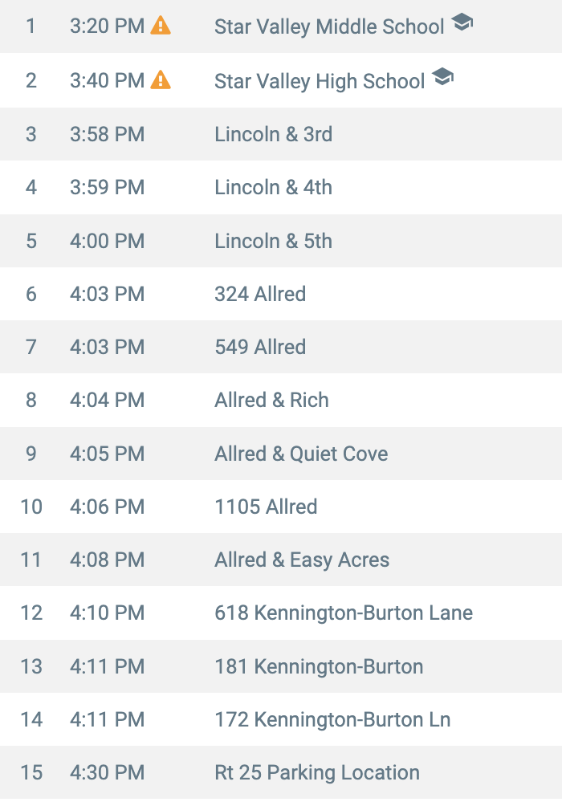Viewport: 562px width, 806px height.
Task: Click Star Valley High School graduation cap icon
Action: pyautogui.click(x=442, y=77)
